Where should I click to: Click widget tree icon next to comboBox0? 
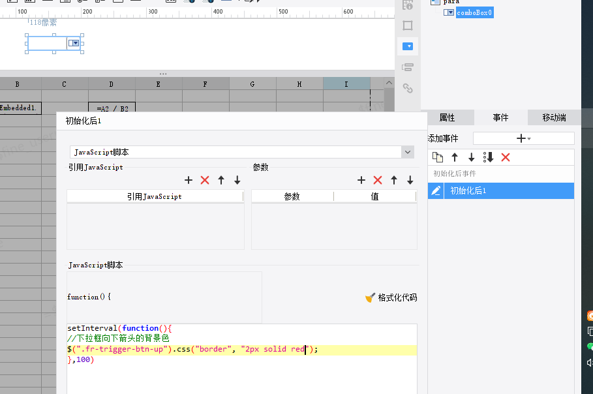click(x=449, y=12)
